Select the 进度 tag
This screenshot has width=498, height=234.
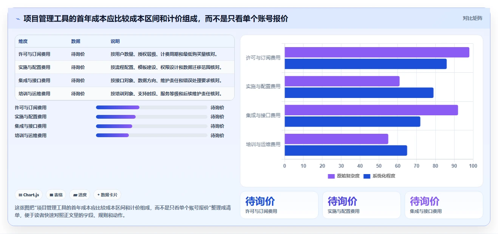click(80, 195)
